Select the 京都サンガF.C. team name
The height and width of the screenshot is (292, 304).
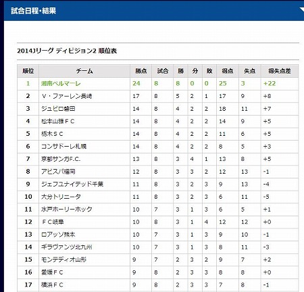(x=61, y=159)
